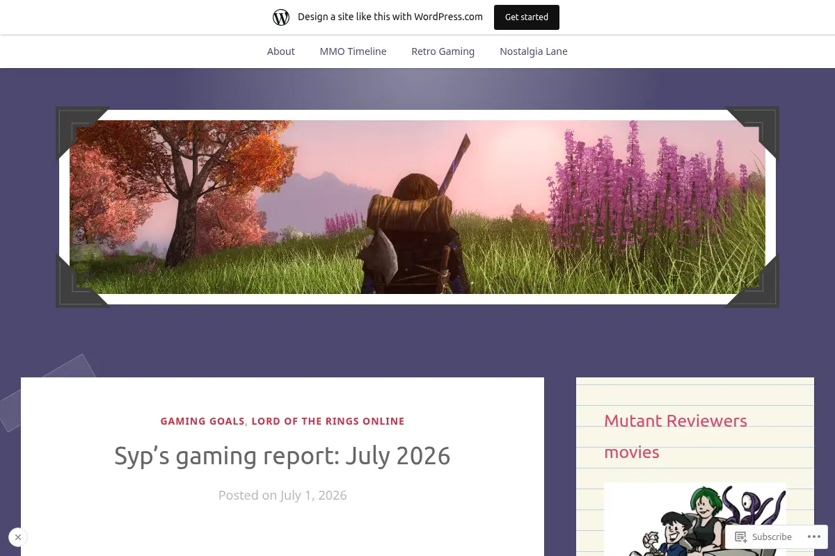Open the Gaming Goals category link
Screen dimensions: 835x556
coord(202,421)
